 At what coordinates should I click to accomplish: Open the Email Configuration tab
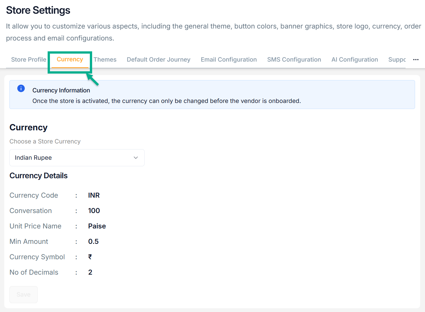coord(228,60)
